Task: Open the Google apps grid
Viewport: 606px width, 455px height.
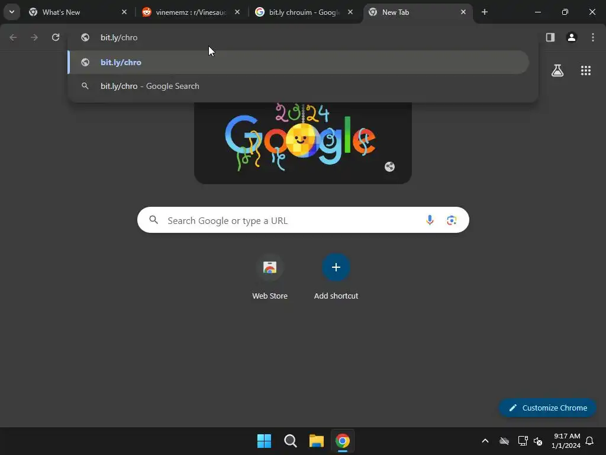Action: 586,71
